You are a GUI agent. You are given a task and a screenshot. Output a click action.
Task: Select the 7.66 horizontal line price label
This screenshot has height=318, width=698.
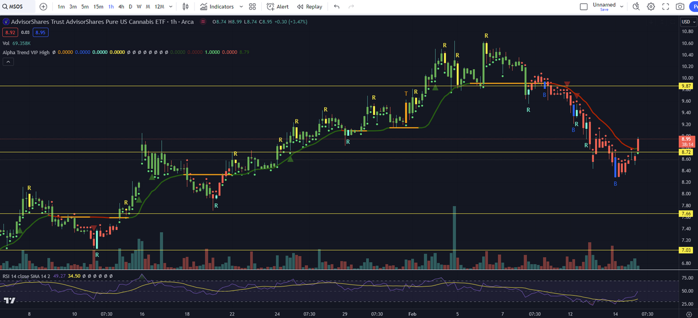(x=686, y=214)
